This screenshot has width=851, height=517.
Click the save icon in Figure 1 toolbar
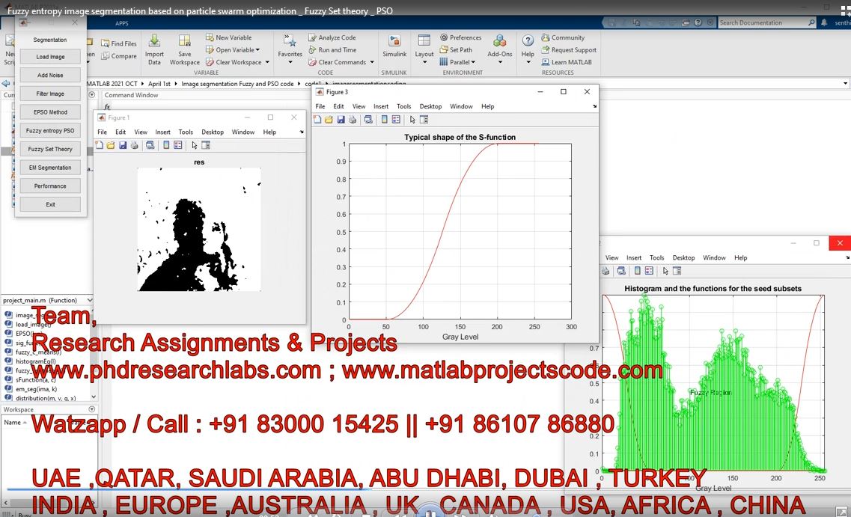point(122,145)
